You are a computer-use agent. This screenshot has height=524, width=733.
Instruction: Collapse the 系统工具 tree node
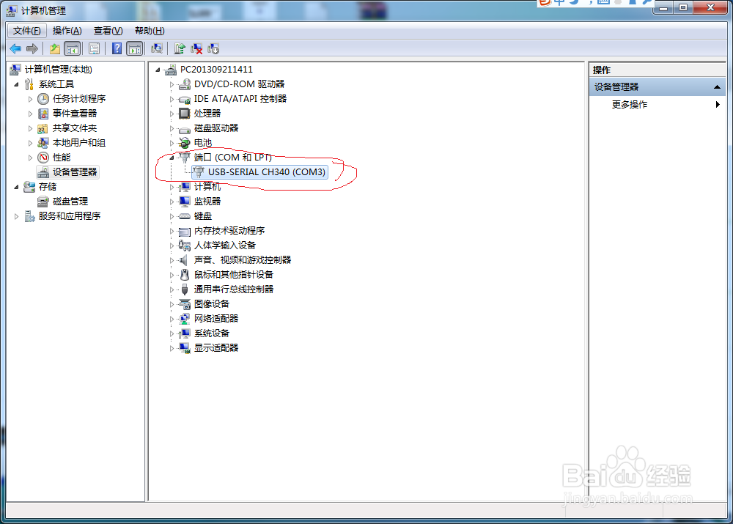tap(17, 84)
